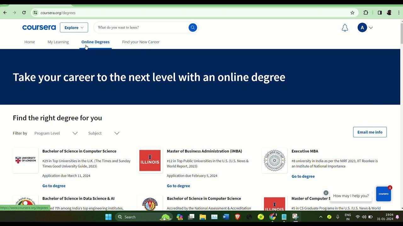Open site information icon in address bar

(x=35, y=13)
